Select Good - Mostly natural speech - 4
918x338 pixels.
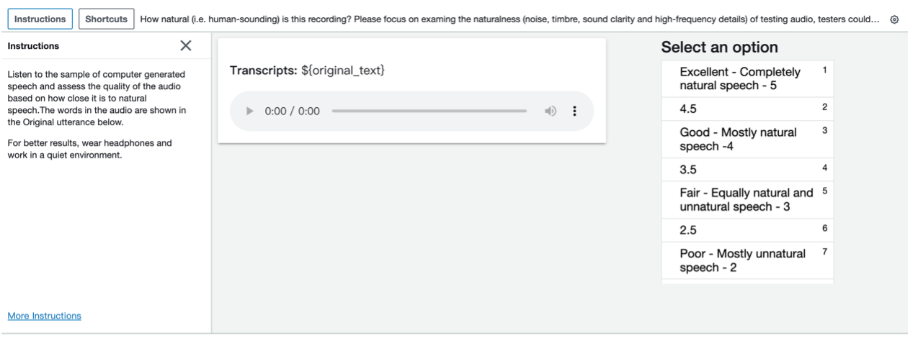pyautogui.click(x=747, y=140)
